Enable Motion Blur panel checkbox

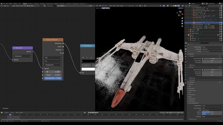(x=189, y=91)
